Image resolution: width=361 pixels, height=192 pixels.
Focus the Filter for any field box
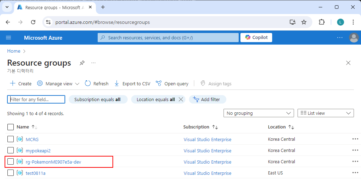(x=36, y=99)
